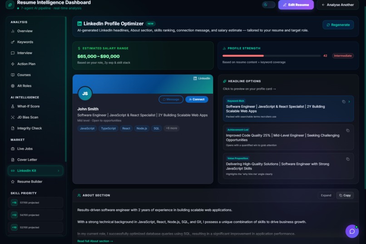This screenshot has height=244, width=366.
Task: Open the Keywords section
Action: pyautogui.click(x=35, y=42)
